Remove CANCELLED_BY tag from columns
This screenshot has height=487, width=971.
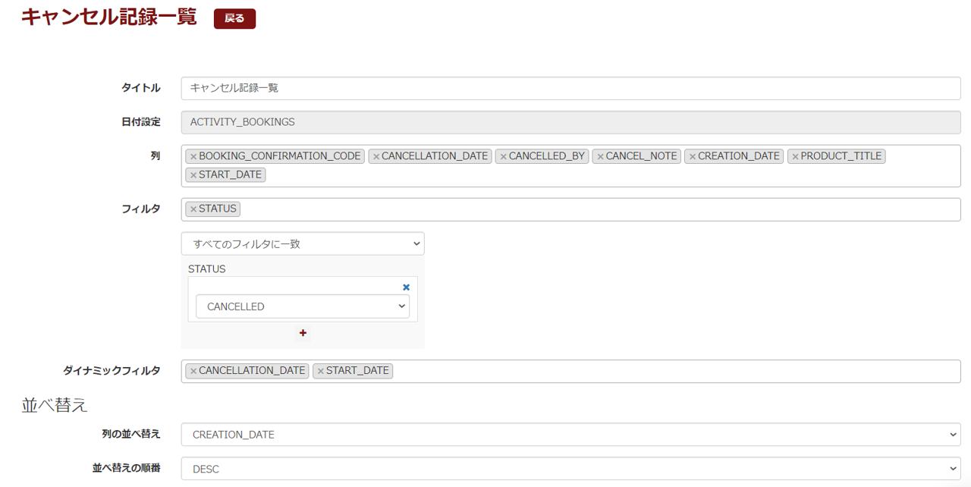click(503, 156)
